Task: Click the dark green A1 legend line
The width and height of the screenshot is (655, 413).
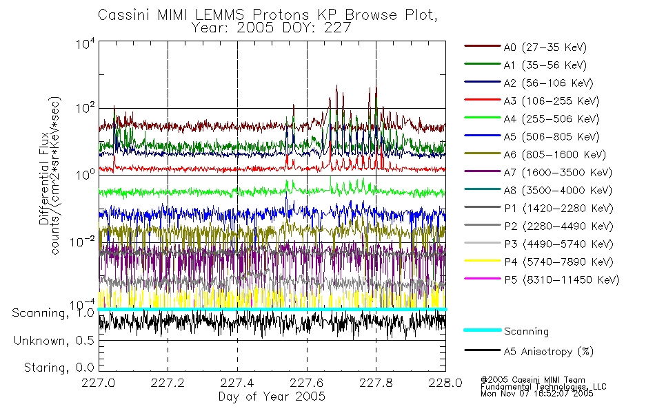Action: [x=482, y=64]
